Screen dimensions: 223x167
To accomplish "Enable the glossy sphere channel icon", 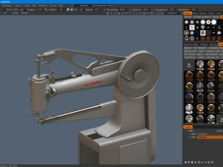I will (x=76, y=10).
